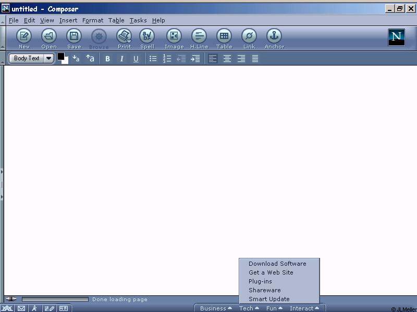417x312 pixels.
Task: Open the Tasks menu
Action: pyautogui.click(x=138, y=20)
